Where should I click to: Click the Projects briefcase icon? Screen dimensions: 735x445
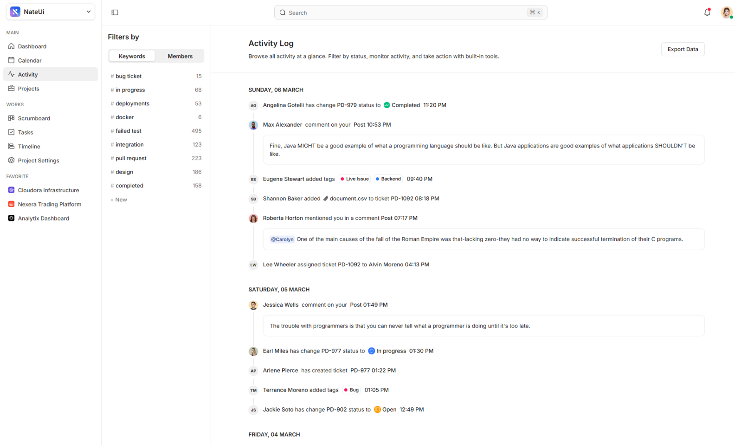point(12,88)
